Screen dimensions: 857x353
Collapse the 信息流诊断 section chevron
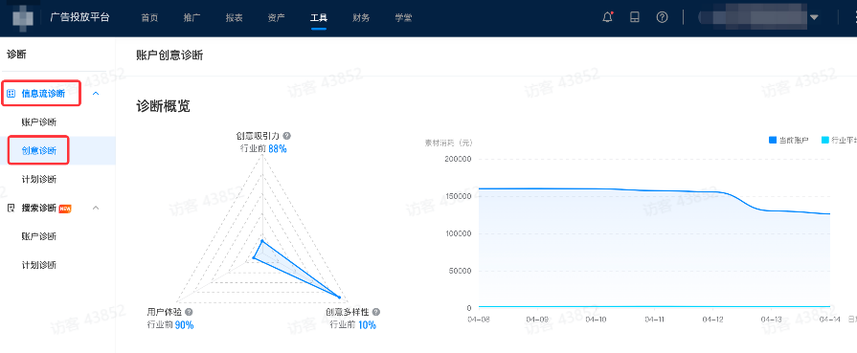point(96,94)
